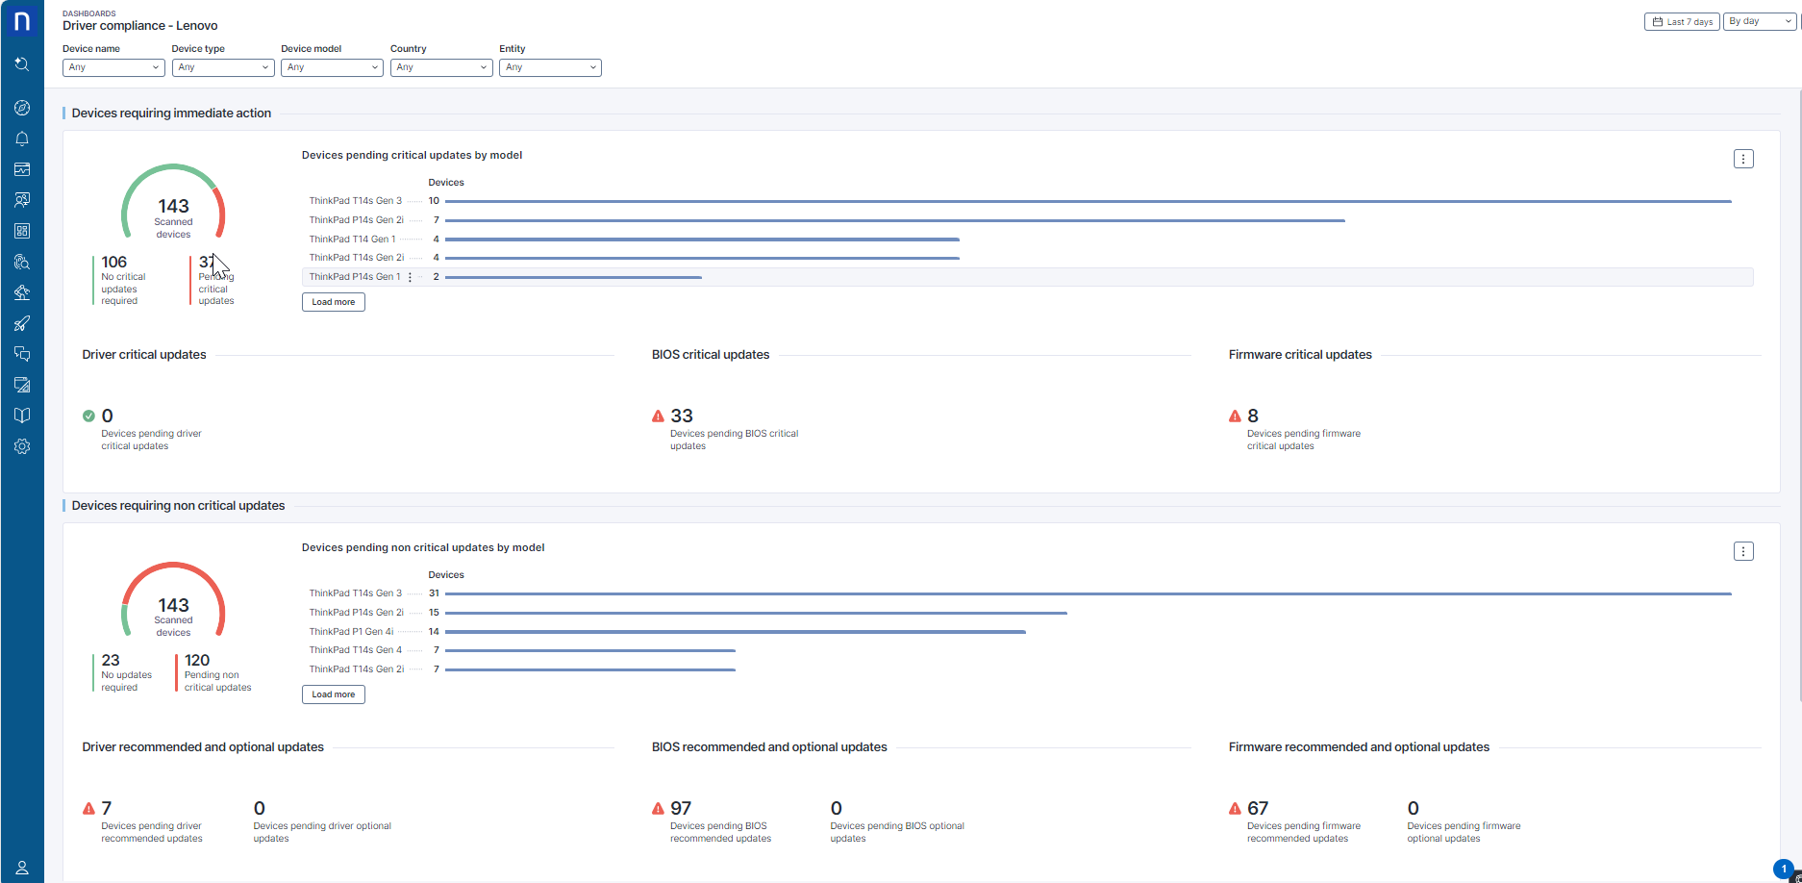Screen dimensions: 1802x883
Task: Click Load more under non critical chart
Action: tap(334, 694)
